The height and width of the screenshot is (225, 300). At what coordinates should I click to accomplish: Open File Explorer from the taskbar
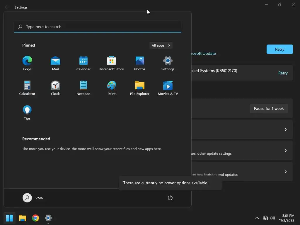pyautogui.click(x=22, y=218)
